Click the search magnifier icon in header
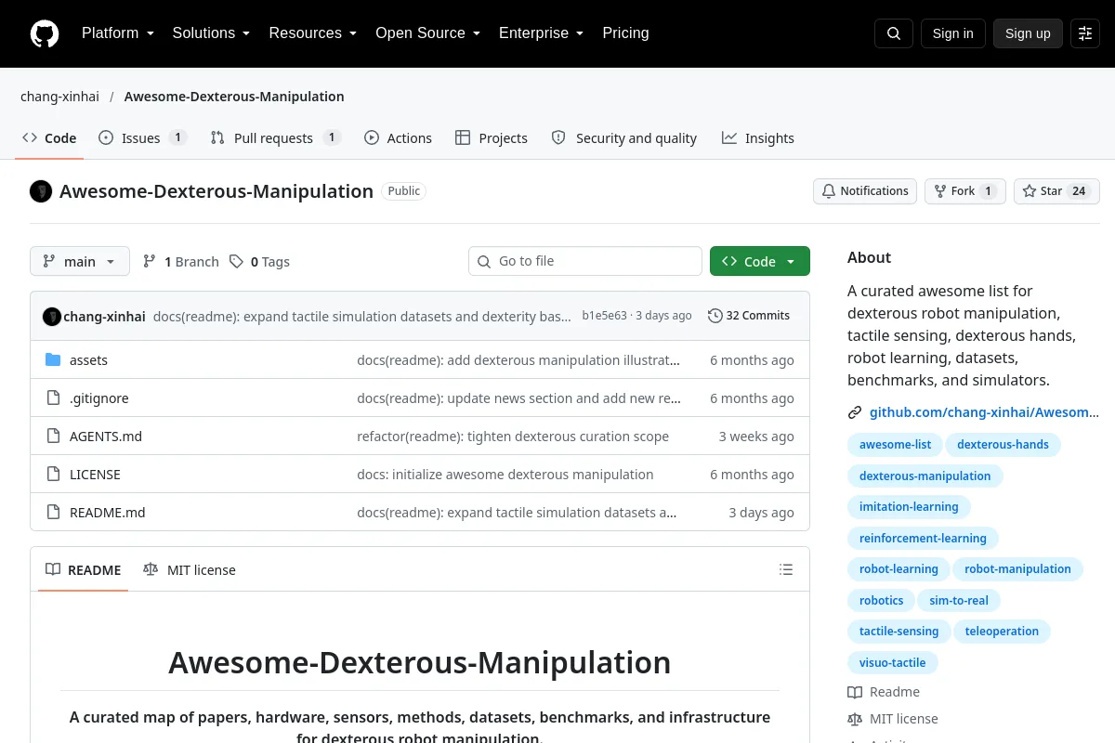 coord(894,33)
